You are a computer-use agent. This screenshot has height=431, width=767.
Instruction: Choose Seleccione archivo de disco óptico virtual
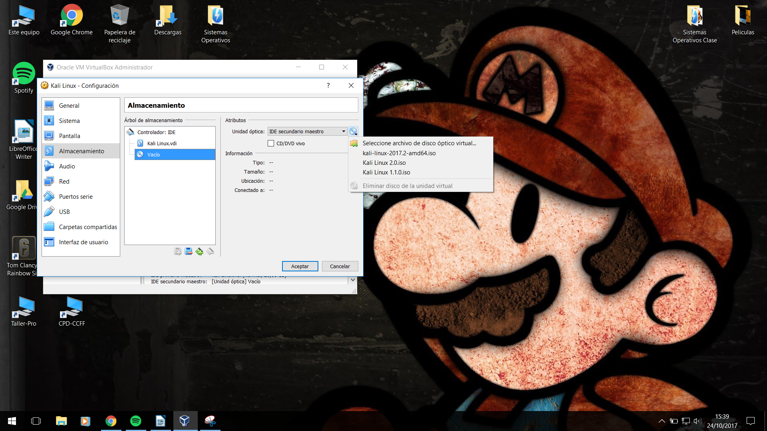419,143
